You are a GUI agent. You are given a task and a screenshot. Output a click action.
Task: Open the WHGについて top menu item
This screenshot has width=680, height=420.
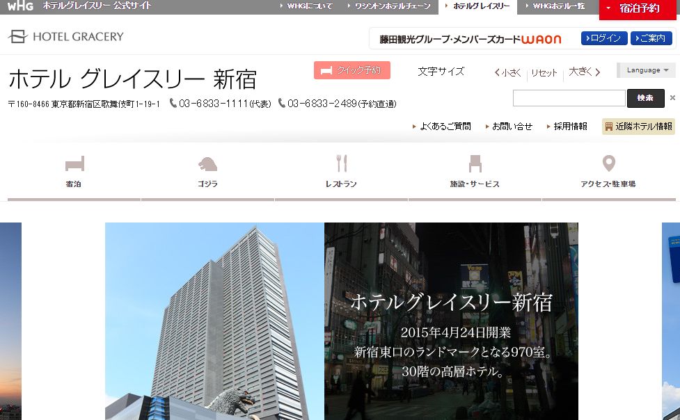tap(307, 6)
